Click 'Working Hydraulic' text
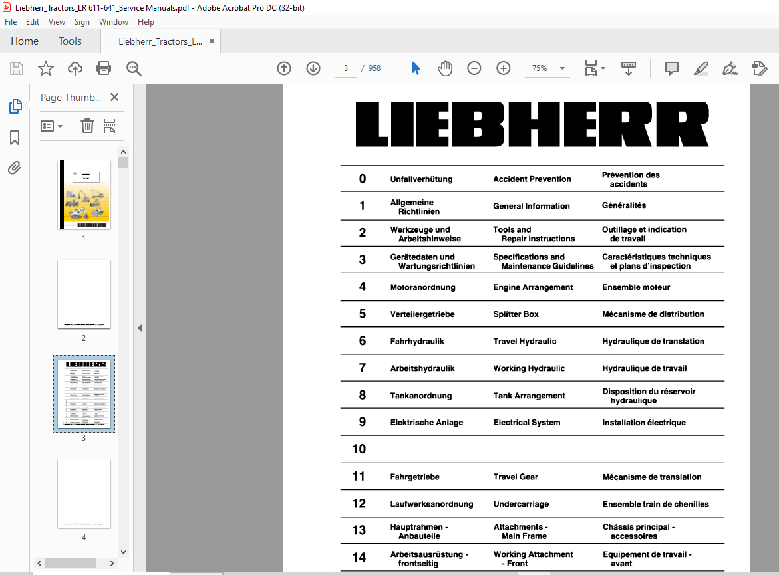 coord(529,368)
